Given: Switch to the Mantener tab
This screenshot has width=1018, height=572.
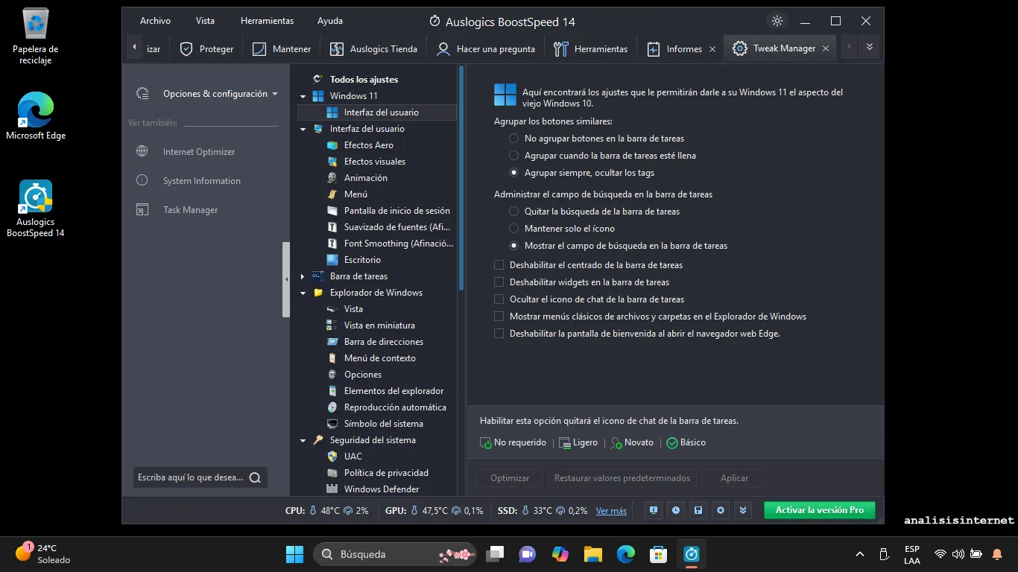Looking at the screenshot, I should coord(282,48).
